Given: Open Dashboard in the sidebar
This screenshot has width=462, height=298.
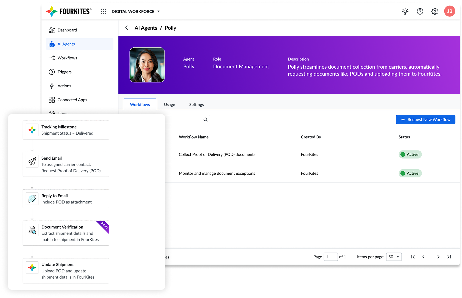Looking at the screenshot, I should click(79, 30).
